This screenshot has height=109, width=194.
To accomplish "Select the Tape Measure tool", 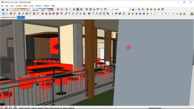I will pyautogui.click(x=66, y=14).
